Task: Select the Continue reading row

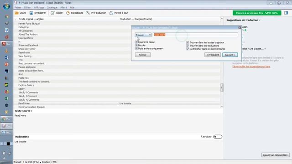Action: (x=117, y=107)
